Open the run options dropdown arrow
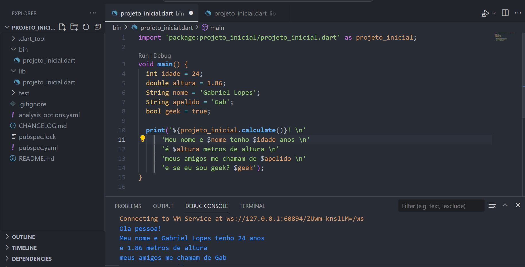Viewport: 525px width, 267px height. 494,13
